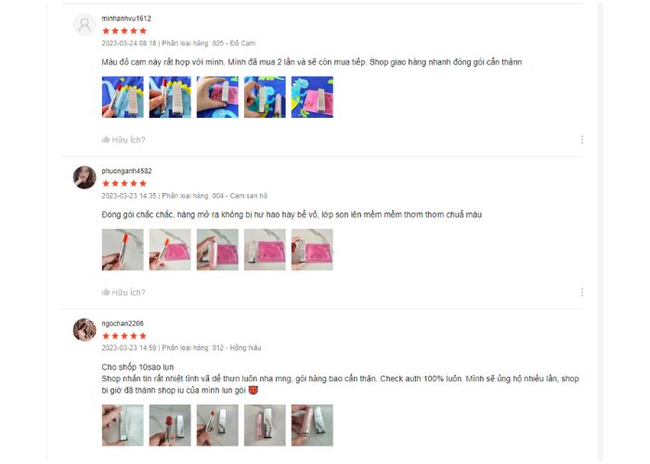Mark phuonganh4582's review as helpful

click(123, 292)
